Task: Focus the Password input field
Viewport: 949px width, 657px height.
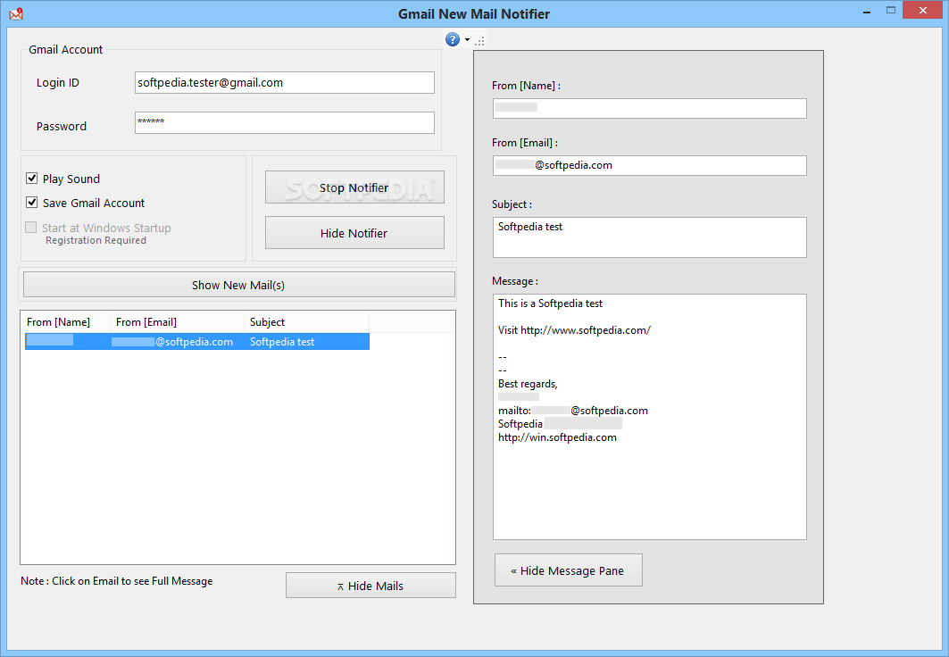Action: (x=285, y=123)
